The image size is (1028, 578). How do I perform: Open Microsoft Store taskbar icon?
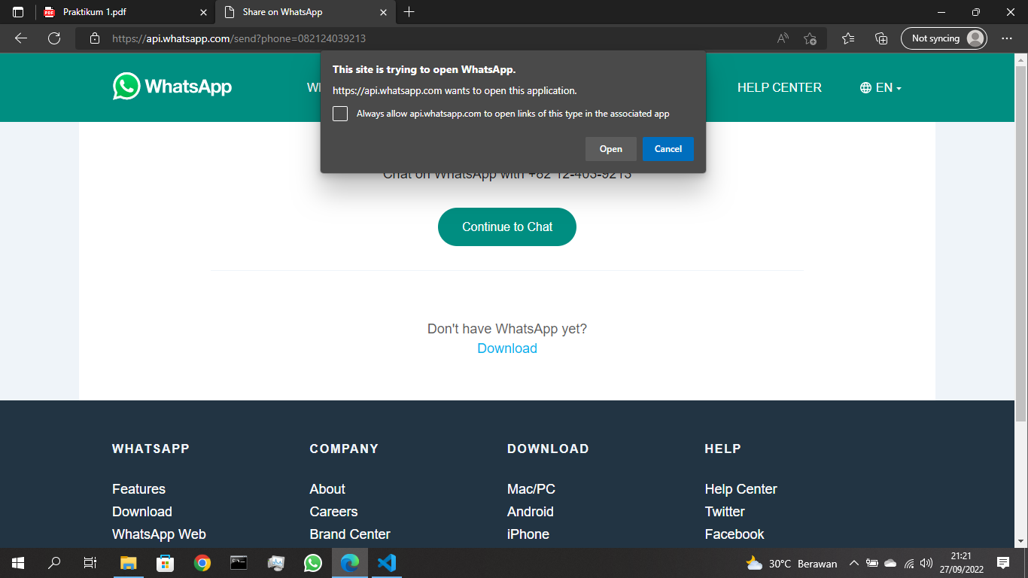point(165,563)
